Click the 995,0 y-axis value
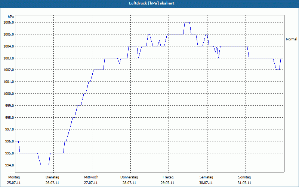The width and height of the screenshot is (299, 187). (x=9, y=153)
